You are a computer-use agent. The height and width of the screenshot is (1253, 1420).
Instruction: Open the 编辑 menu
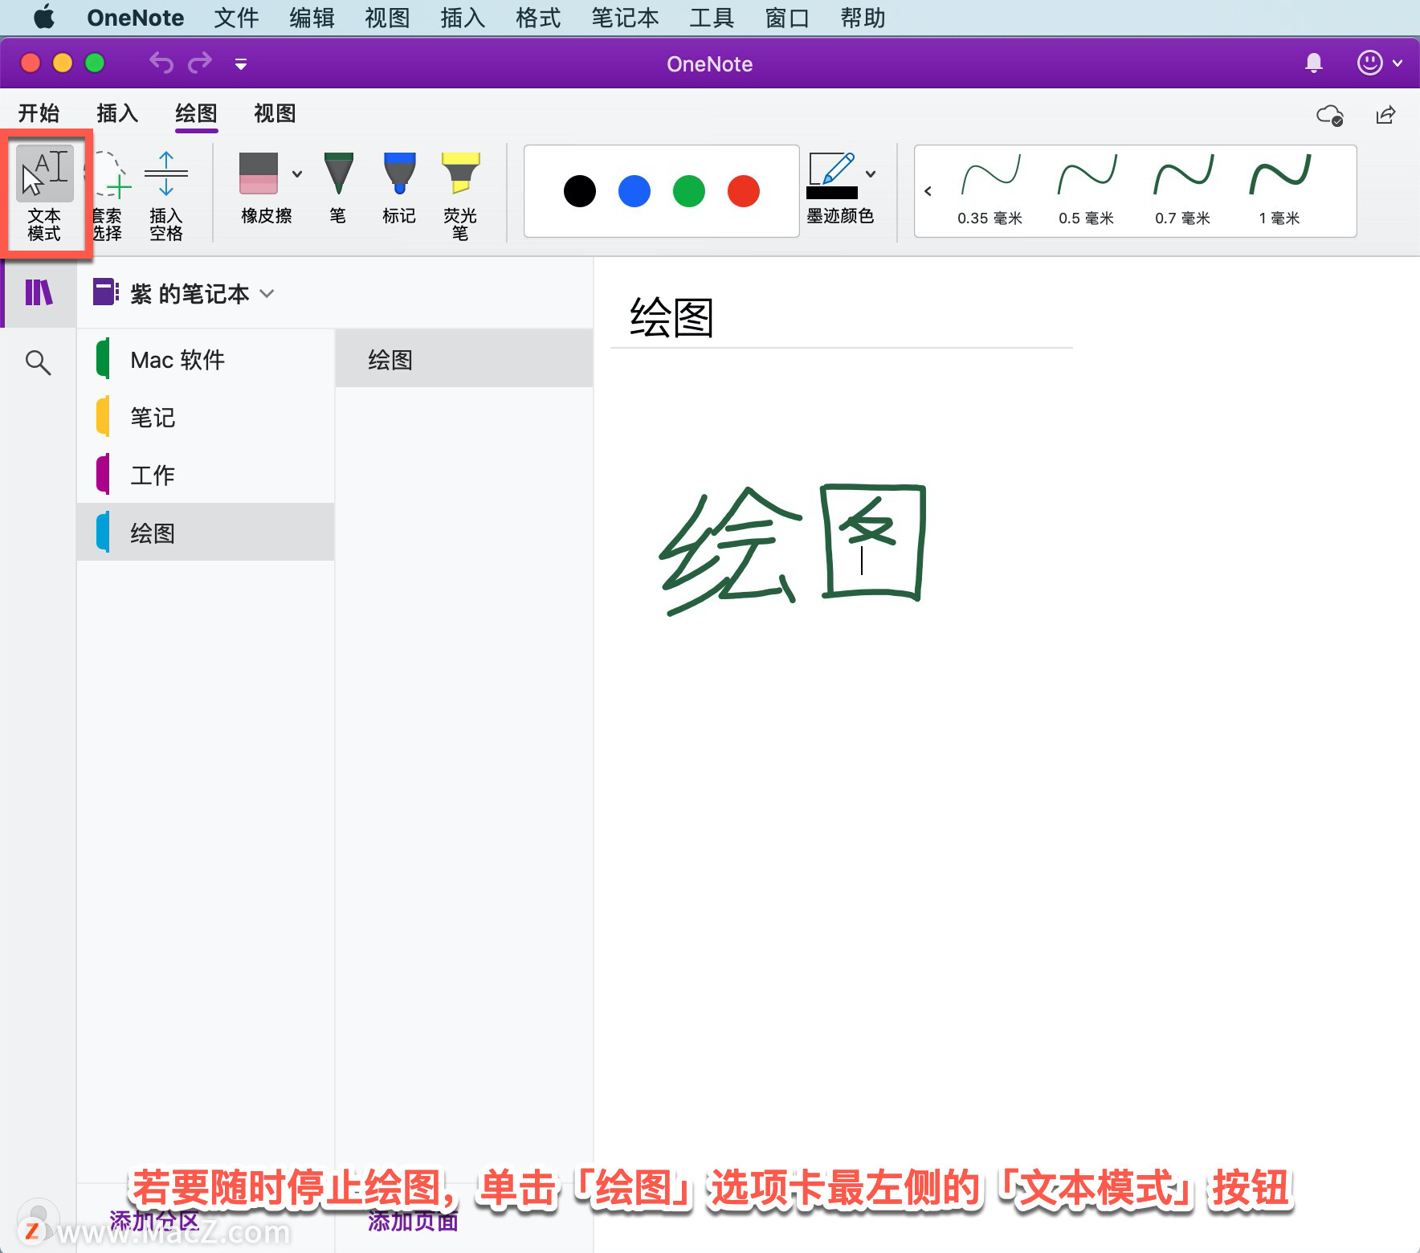[312, 18]
